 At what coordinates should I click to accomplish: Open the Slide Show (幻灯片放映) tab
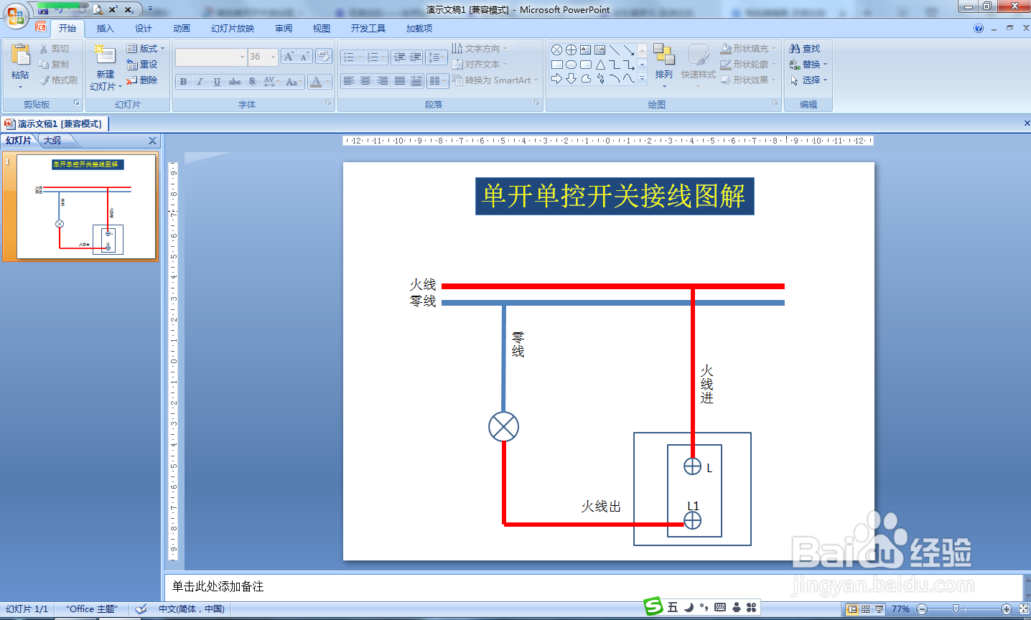pos(233,29)
